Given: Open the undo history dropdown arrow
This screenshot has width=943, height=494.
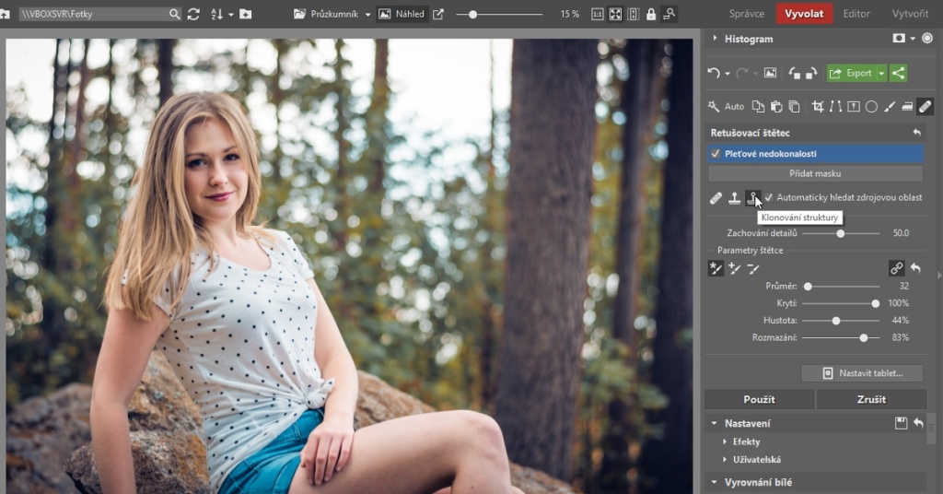Looking at the screenshot, I should coord(728,74).
